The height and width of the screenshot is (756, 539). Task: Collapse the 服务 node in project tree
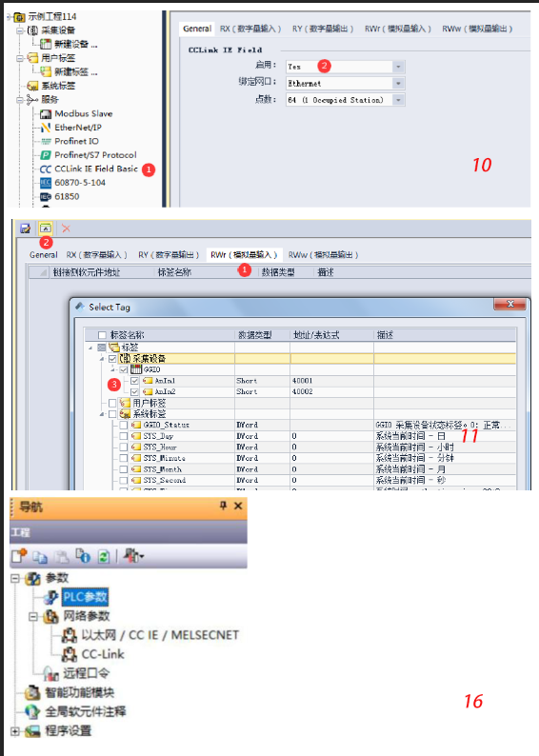pos(20,100)
